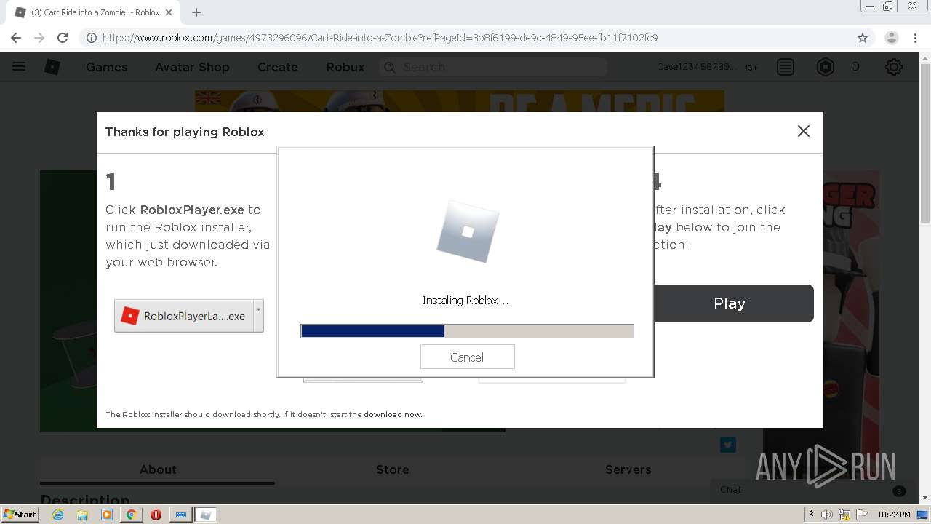Go back in Chrome
This screenshot has height=524, width=931.
(x=16, y=38)
